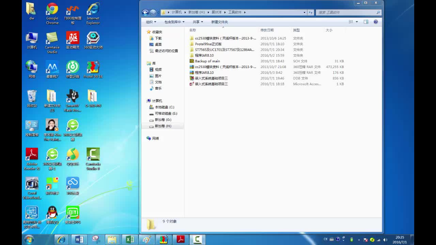Screen dimensions: 436x245
Task: Click the Explorer Back arrow button
Action: [x=145, y=13]
